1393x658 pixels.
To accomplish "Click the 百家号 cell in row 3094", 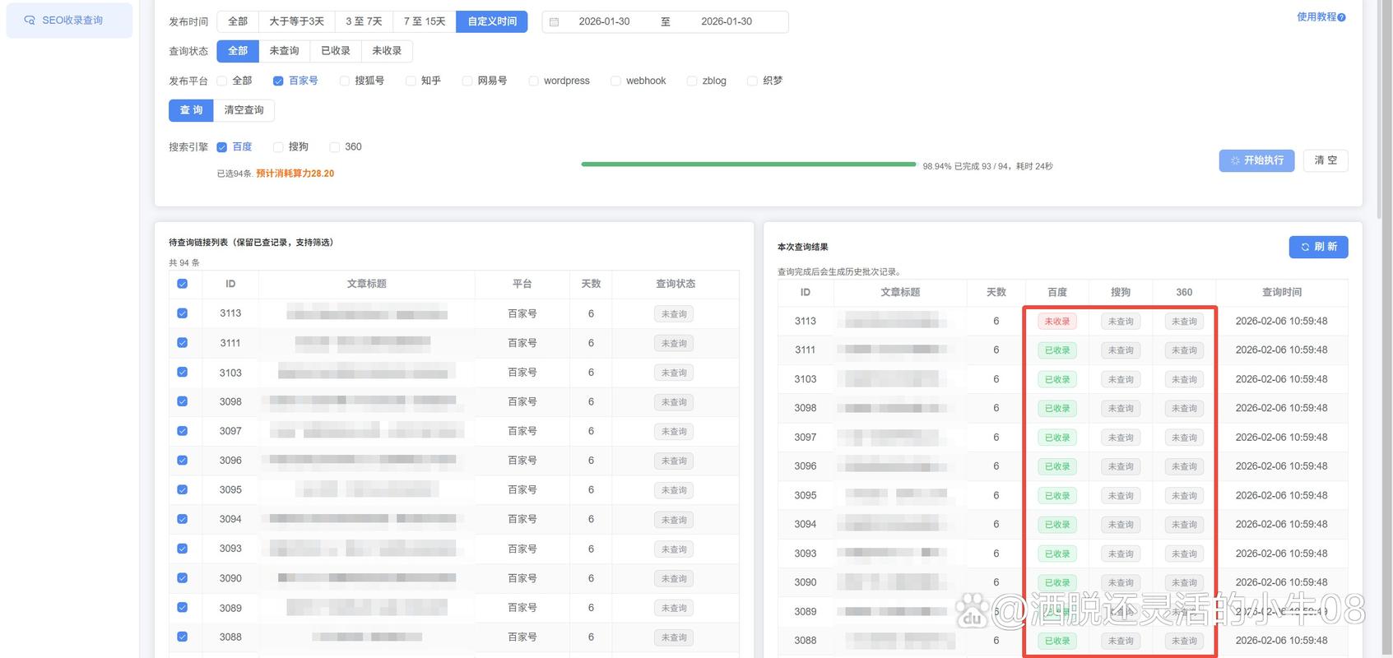I will coord(522,519).
